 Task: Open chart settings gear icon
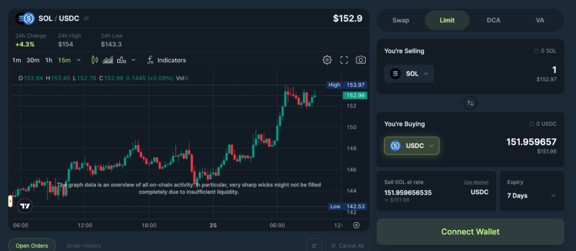(327, 60)
